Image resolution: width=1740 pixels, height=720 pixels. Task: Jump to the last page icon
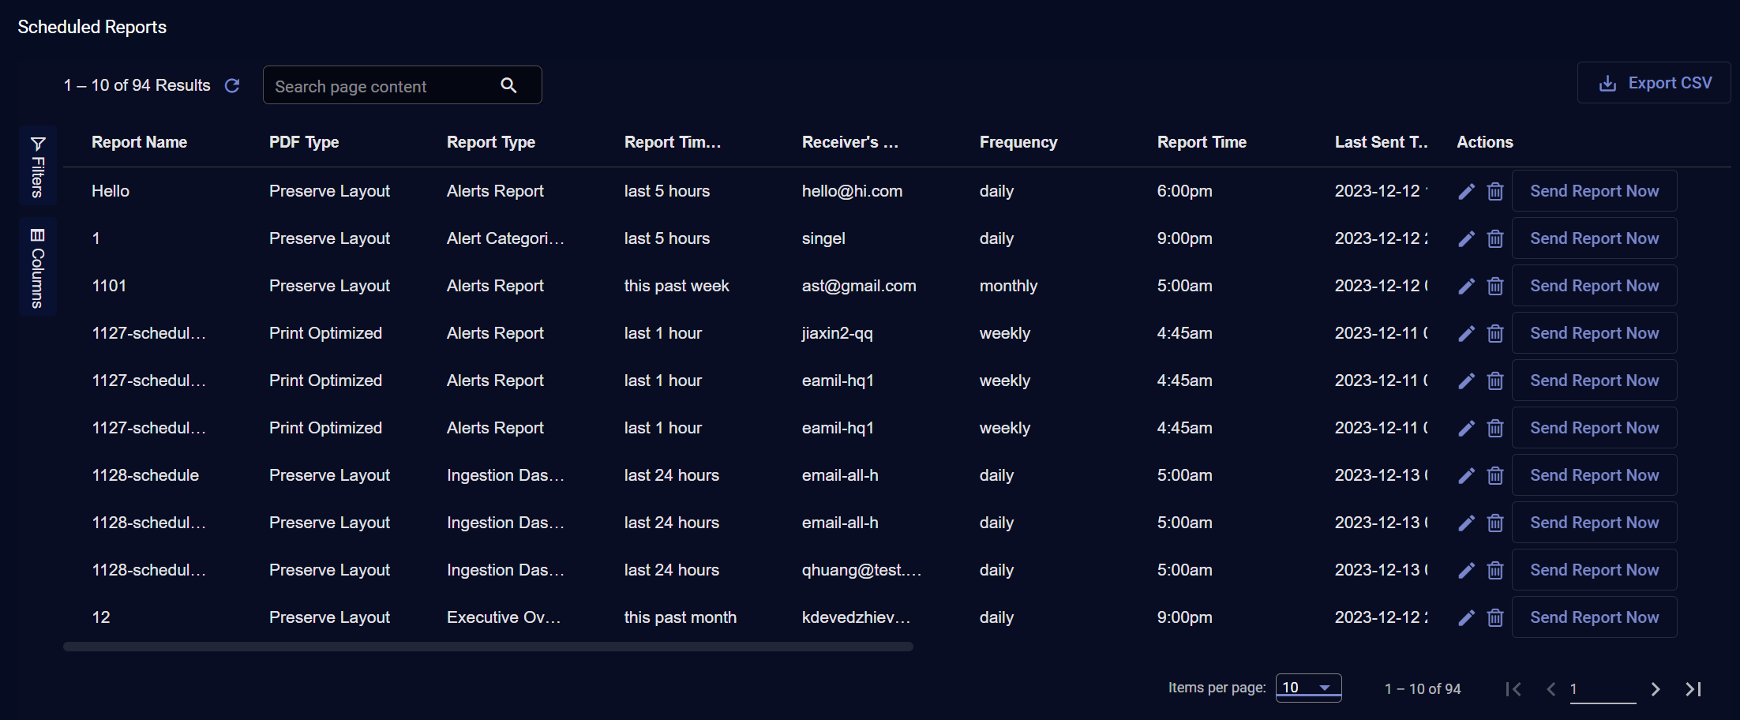(x=1693, y=689)
